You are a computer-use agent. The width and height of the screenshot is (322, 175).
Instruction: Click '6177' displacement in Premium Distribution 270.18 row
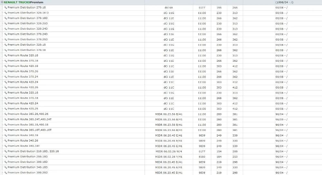click(x=202, y=8)
